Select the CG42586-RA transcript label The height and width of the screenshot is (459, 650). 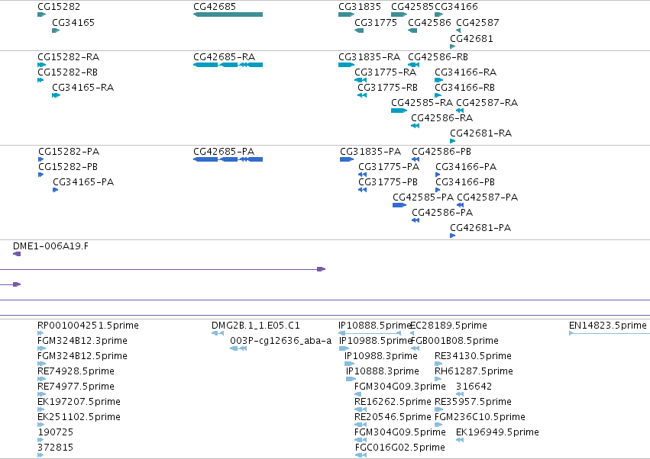pos(442,118)
